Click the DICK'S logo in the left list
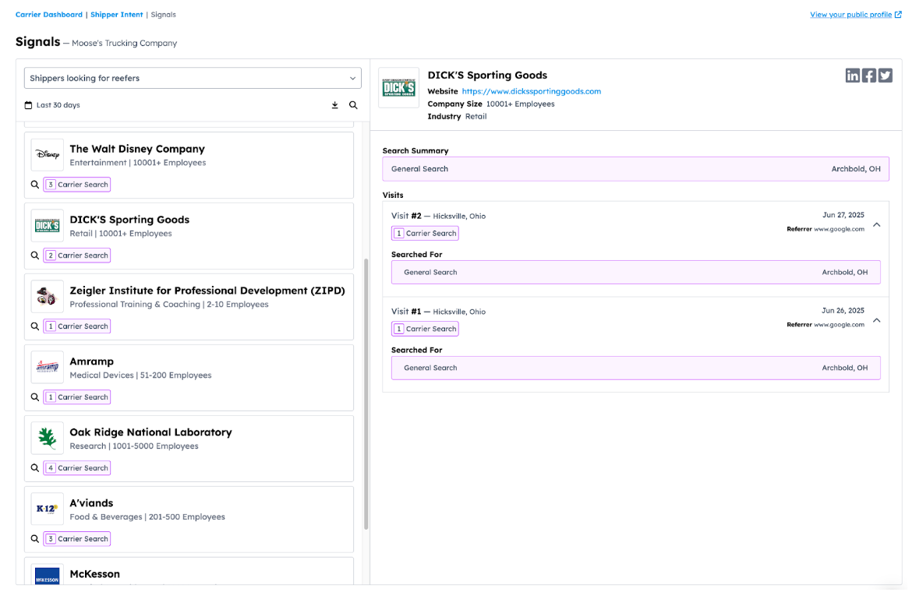Screen dimensions: 923x592 pyautogui.click(x=47, y=225)
